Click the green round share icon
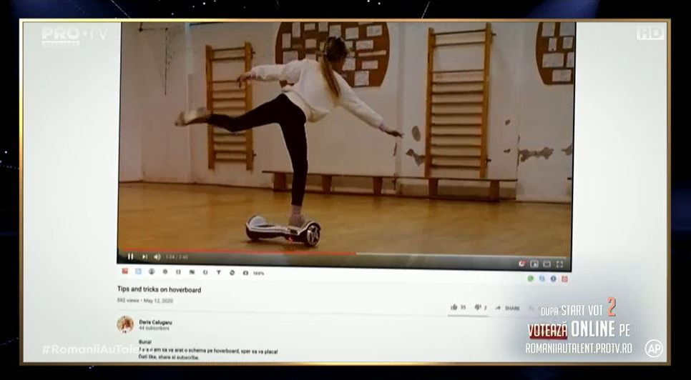The image size is (691, 380). pos(531,279)
